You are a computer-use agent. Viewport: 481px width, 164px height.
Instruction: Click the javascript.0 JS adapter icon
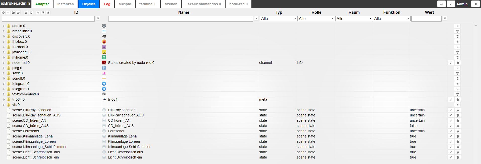click(104, 52)
